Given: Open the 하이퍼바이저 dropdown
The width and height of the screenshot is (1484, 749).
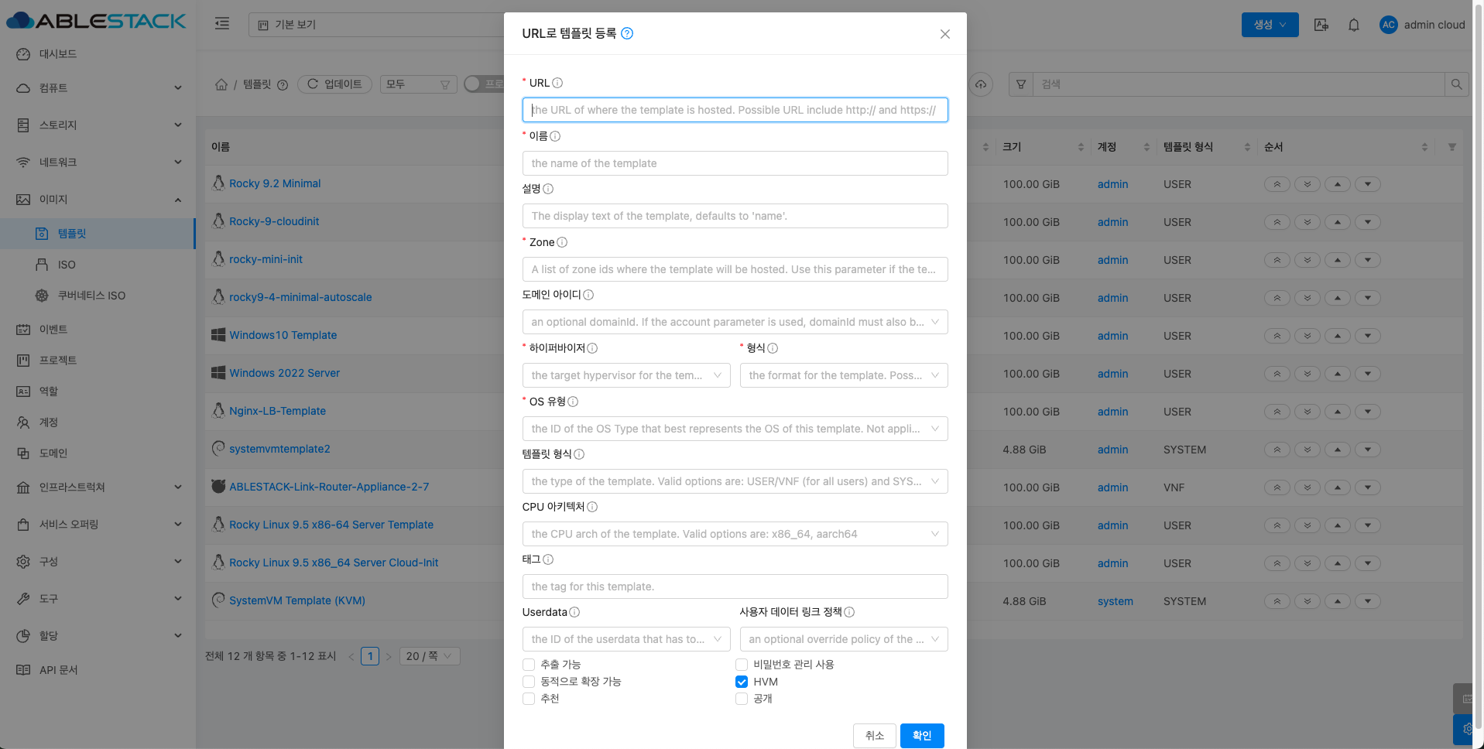Looking at the screenshot, I should 626,375.
